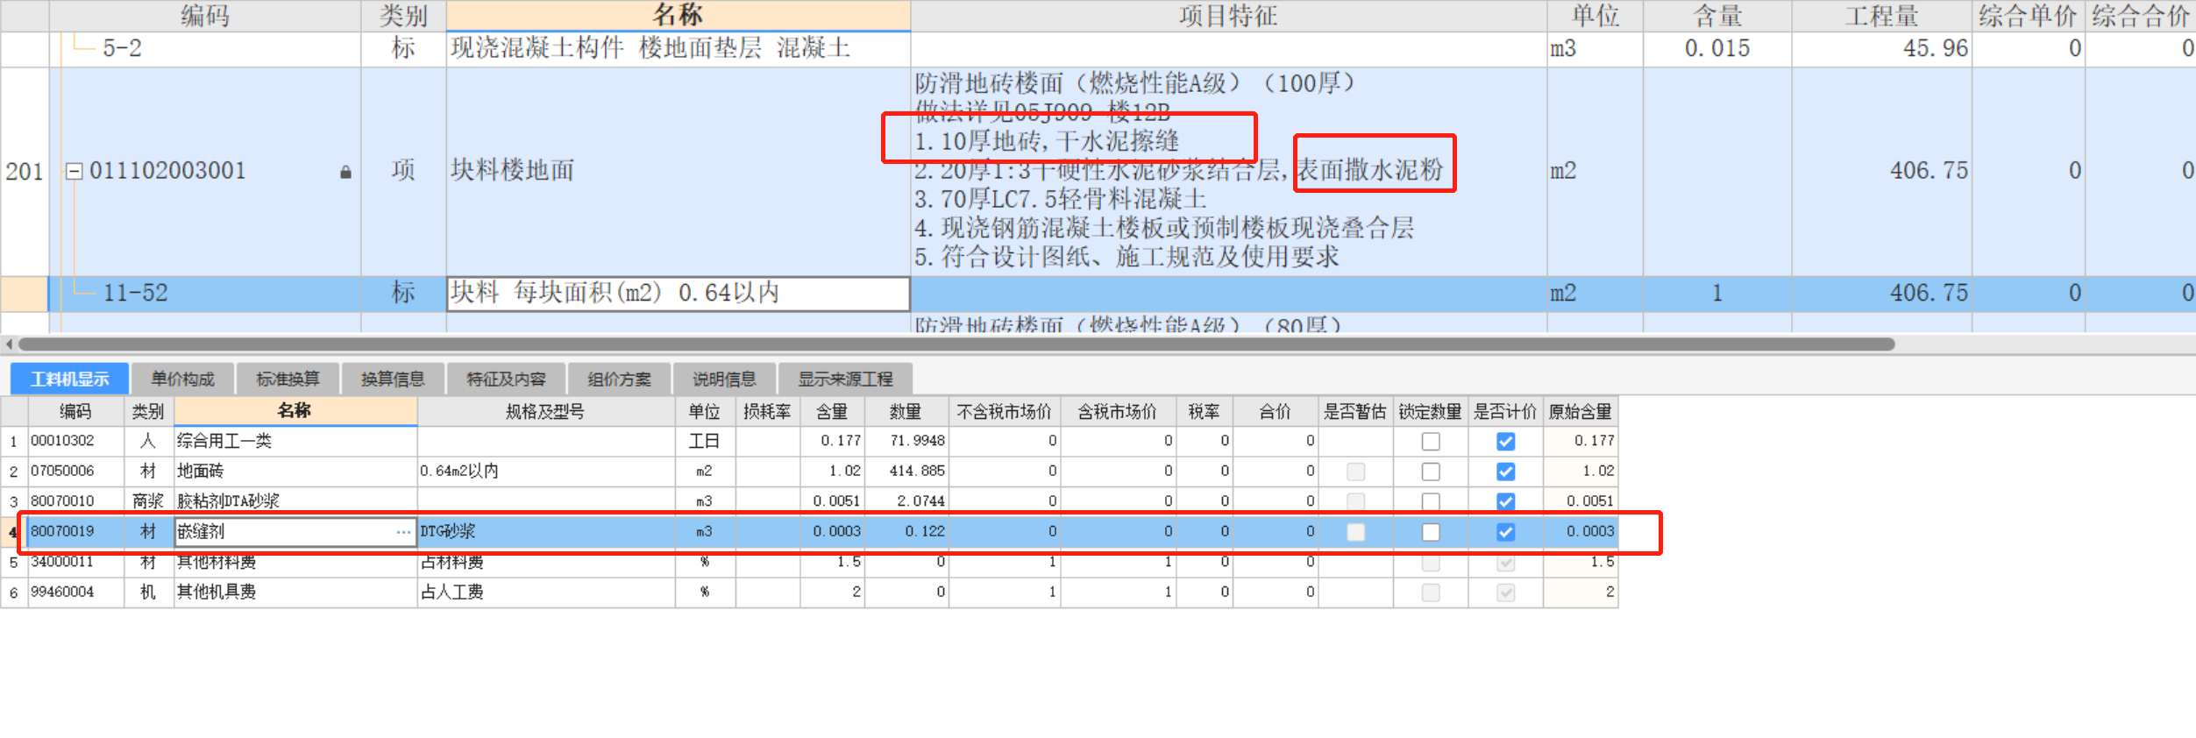
Task: Click the 税率 column header
Action: coord(1204,411)
